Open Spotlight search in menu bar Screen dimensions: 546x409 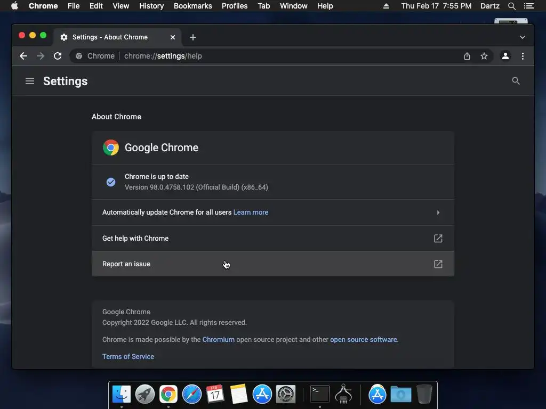[511, 6]
